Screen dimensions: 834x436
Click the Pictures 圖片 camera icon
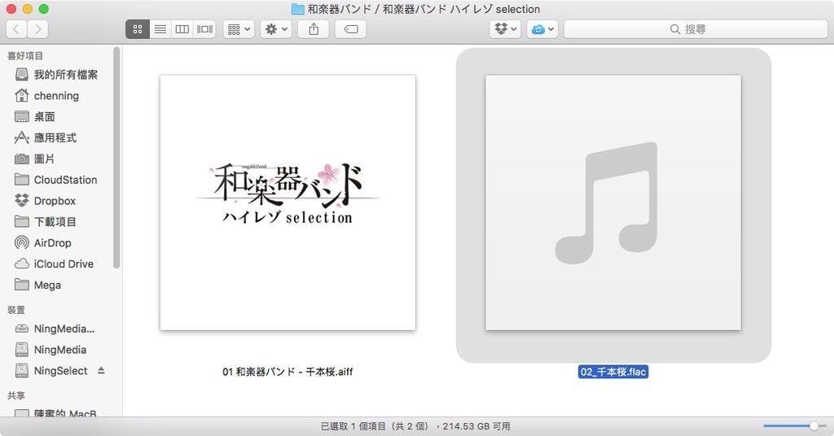[x=22, y=159]
